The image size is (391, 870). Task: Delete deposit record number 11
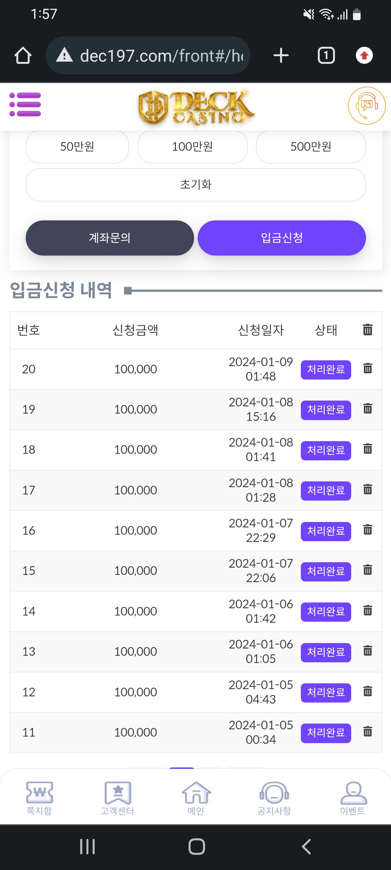pyautogui.click(x=367, y=732)
